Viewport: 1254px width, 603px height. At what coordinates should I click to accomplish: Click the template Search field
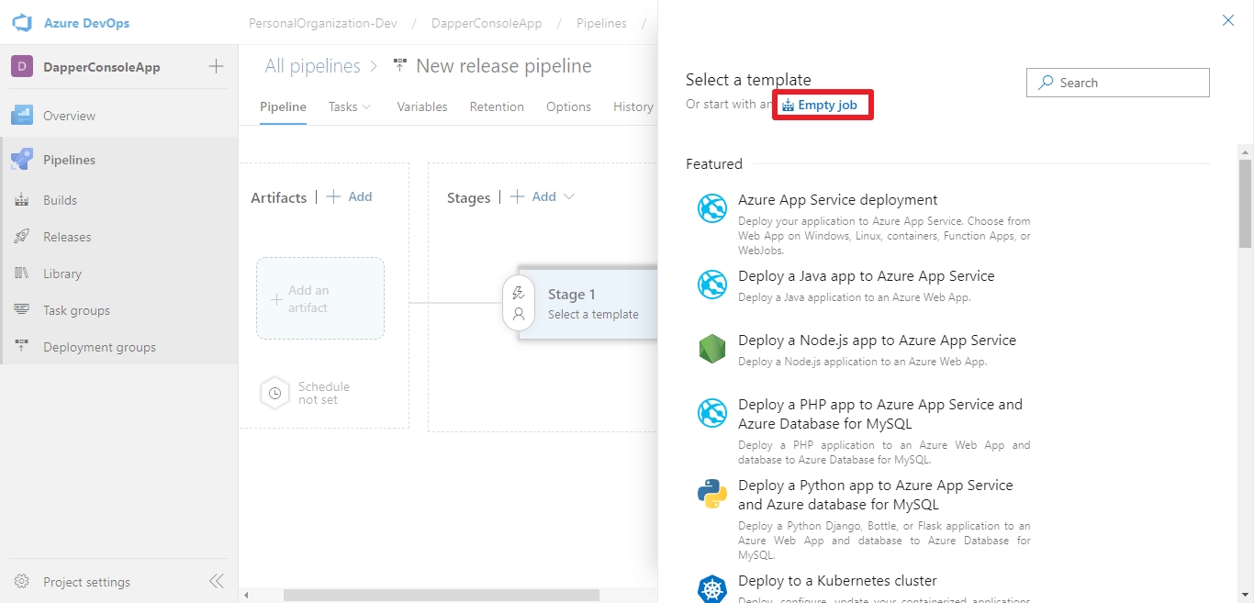coord(1118,83)
